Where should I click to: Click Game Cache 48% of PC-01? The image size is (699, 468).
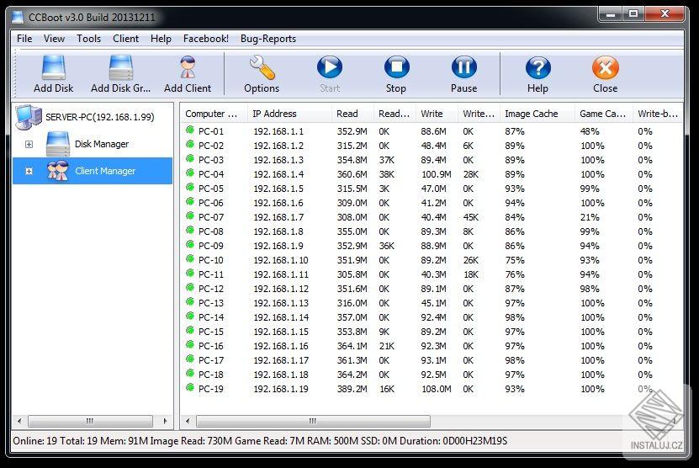click(x=590, y=131)
